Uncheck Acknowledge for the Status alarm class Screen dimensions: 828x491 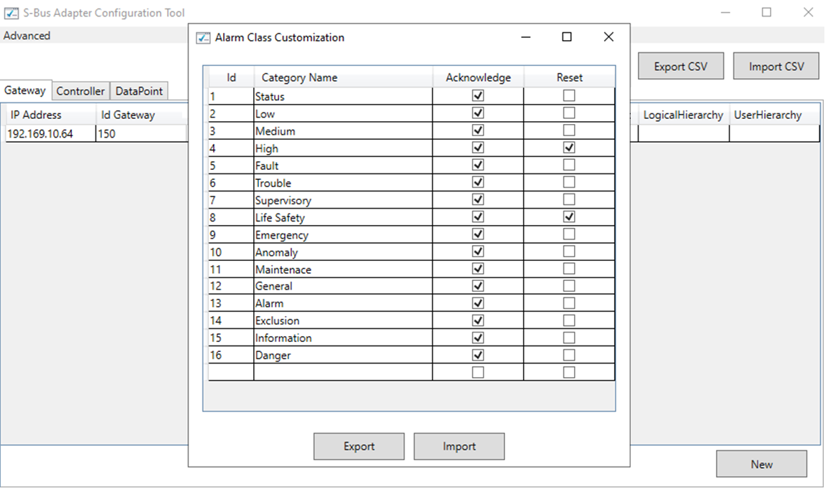pyautogui.click(x=476, y=95)
